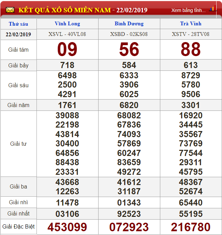Select fourth prize number '39088'
This screenshot has height=235, width=222.
point(67,116)
